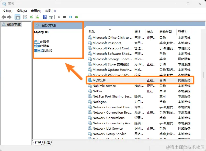
Task: Click the gear icon of Network Connections
Action: tap(90, 118)
